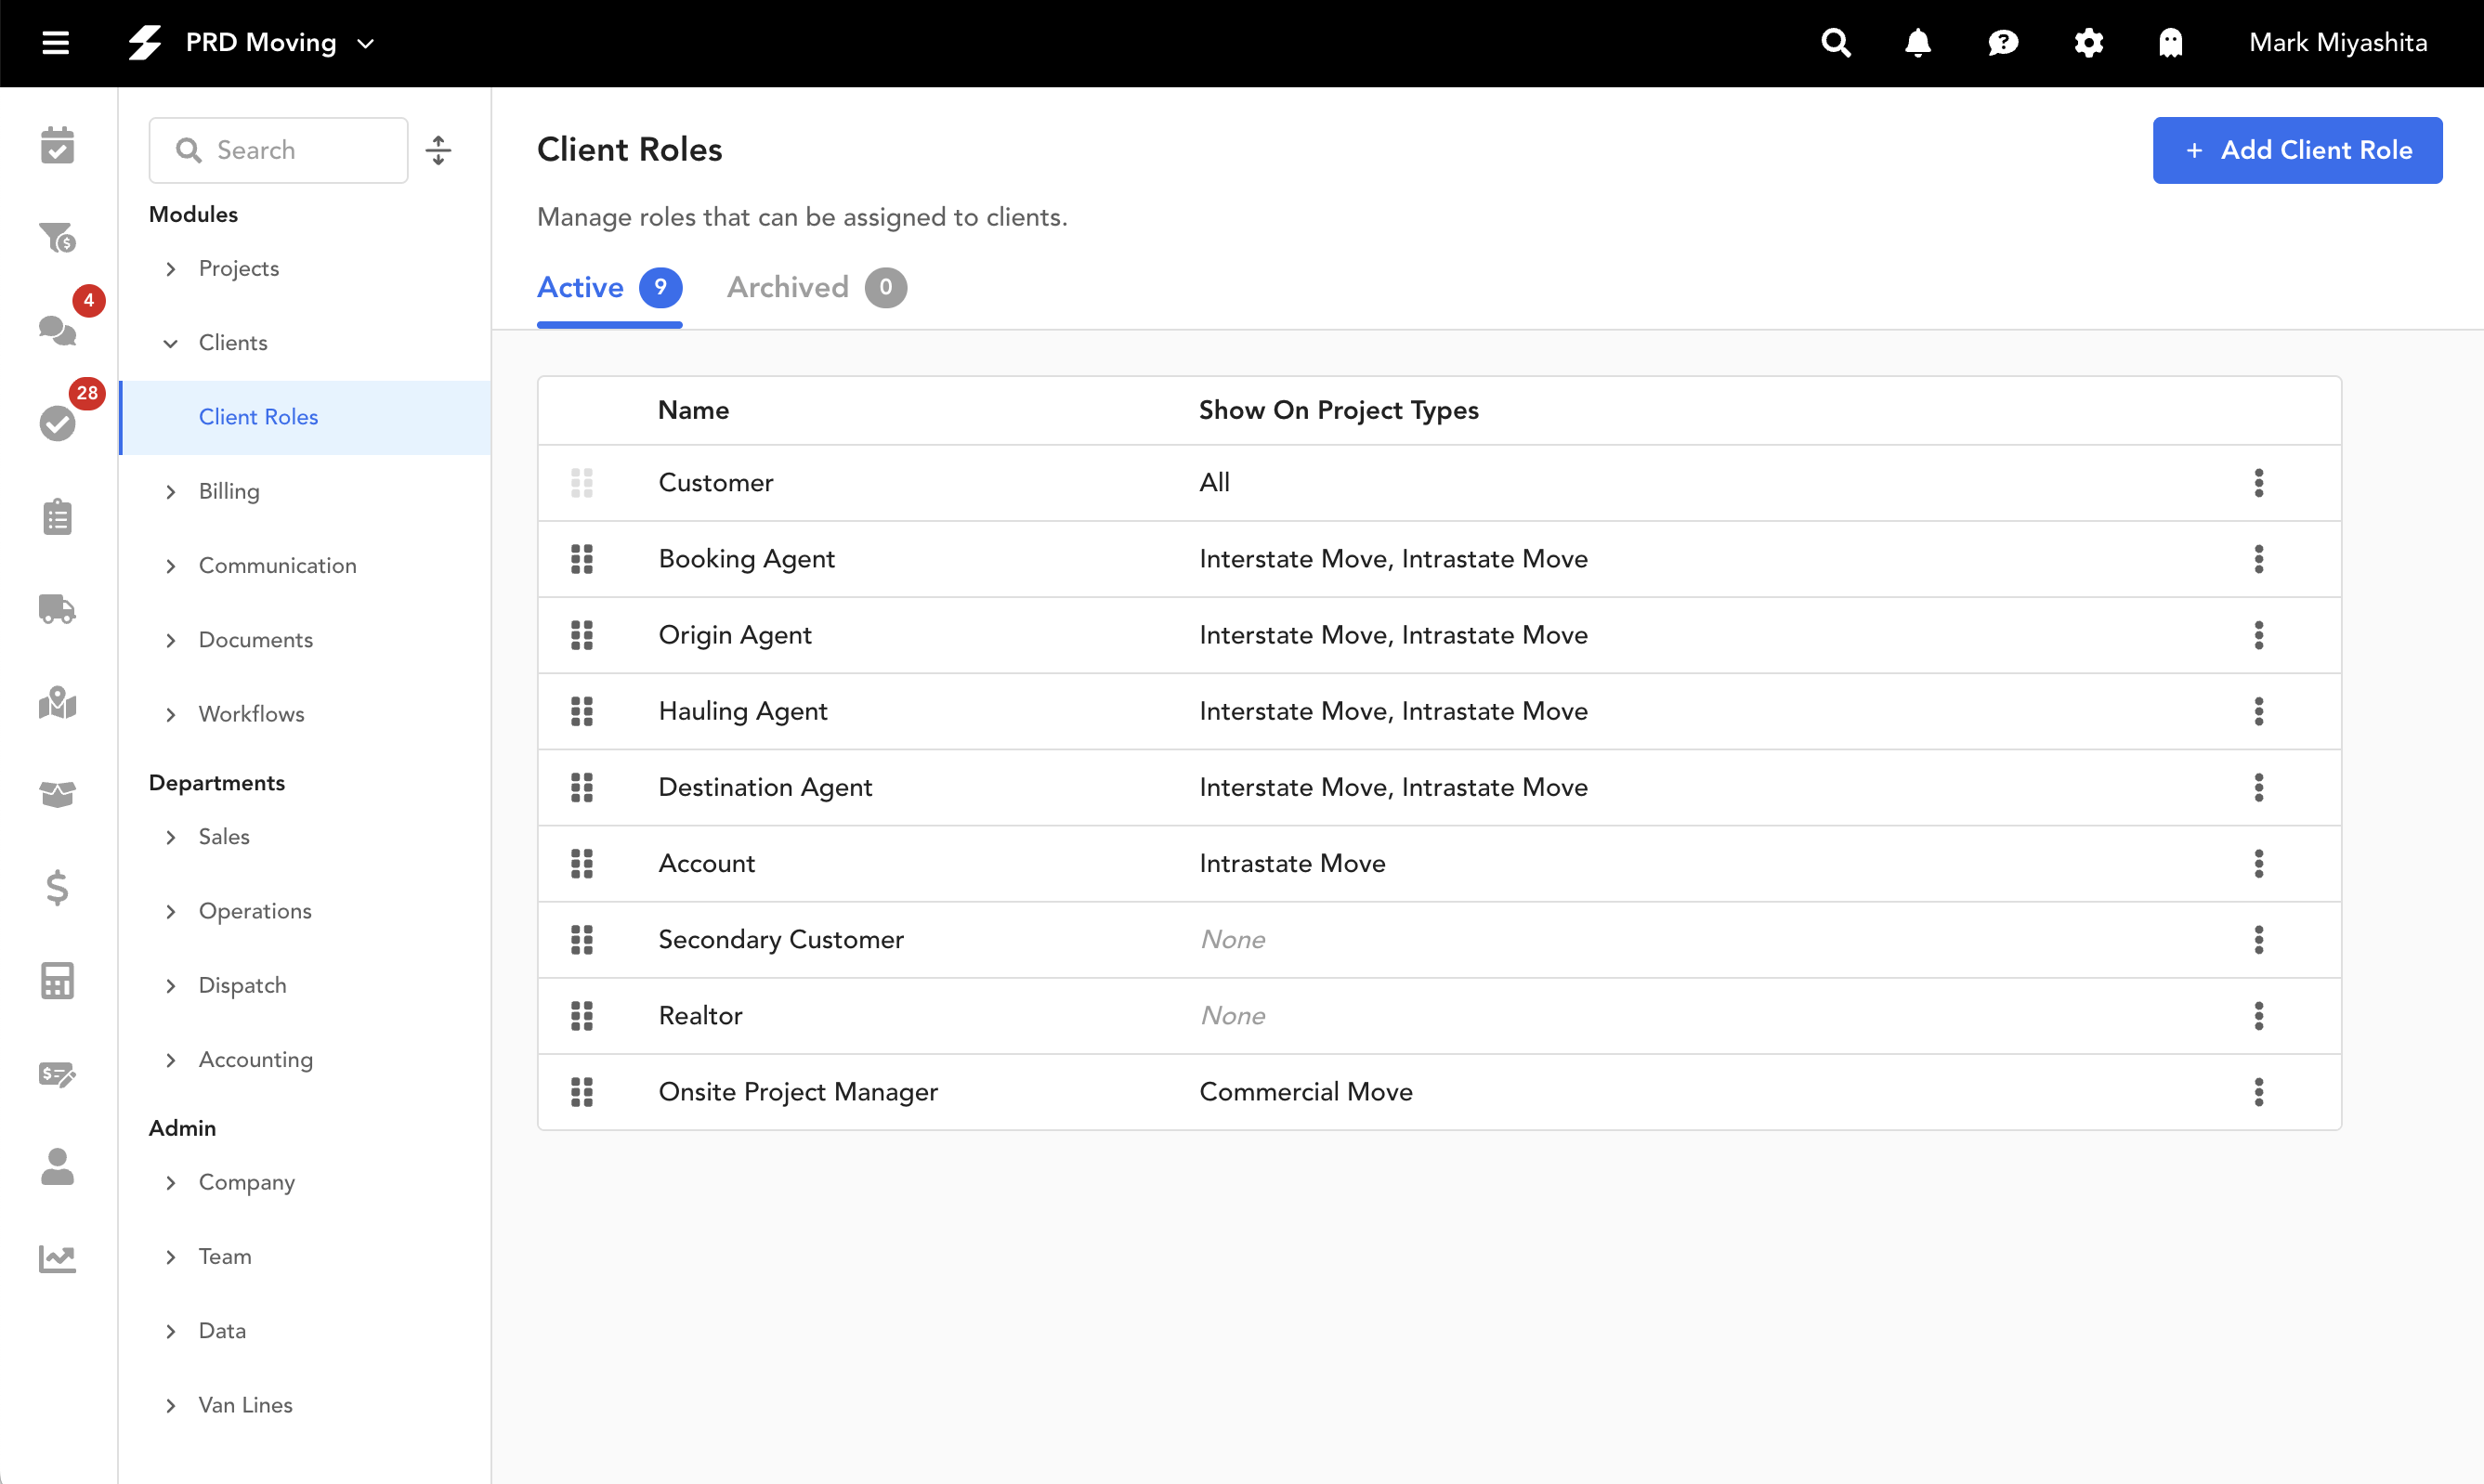Collapse the Clients section
Screen dimensions: 2484x1484
pyautogui.click(x=171, y=343)
